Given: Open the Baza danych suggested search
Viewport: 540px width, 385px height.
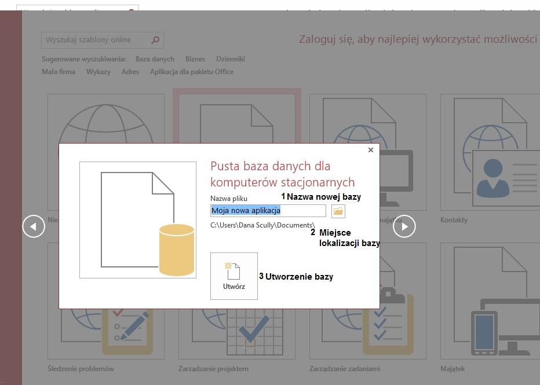Looking at the screenshot, I should (x=155, y=59).
